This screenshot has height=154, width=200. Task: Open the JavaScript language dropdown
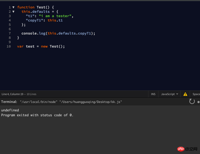(x=169, y=94)
